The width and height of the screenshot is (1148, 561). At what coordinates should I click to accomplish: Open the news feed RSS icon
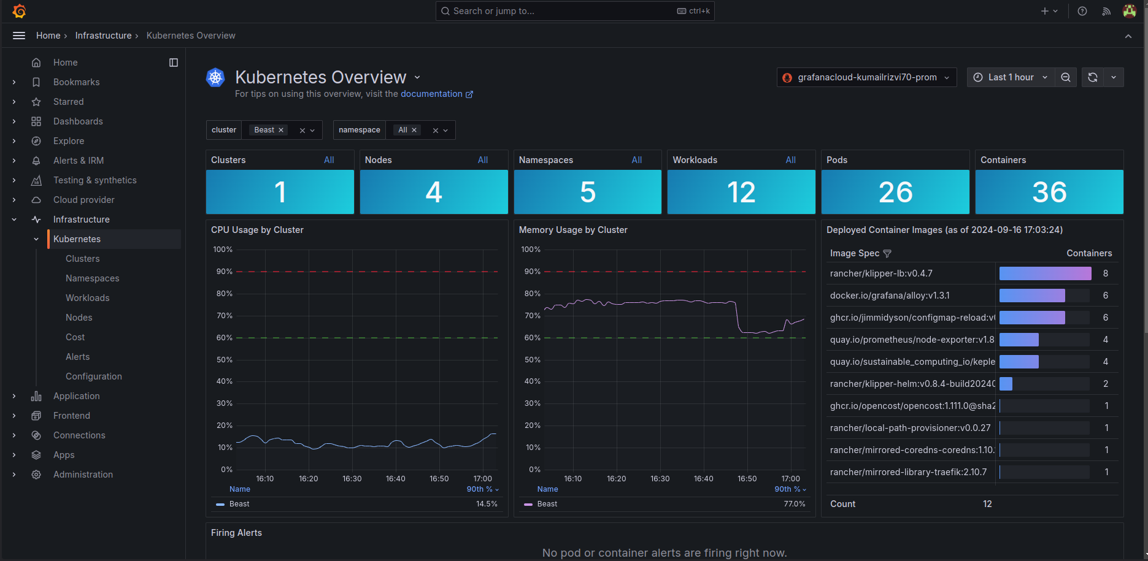tap(1106, 11)
